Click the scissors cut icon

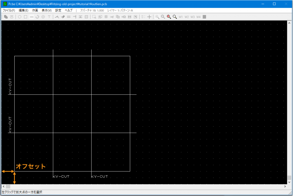pyautogui.click(x=112, y=17)
